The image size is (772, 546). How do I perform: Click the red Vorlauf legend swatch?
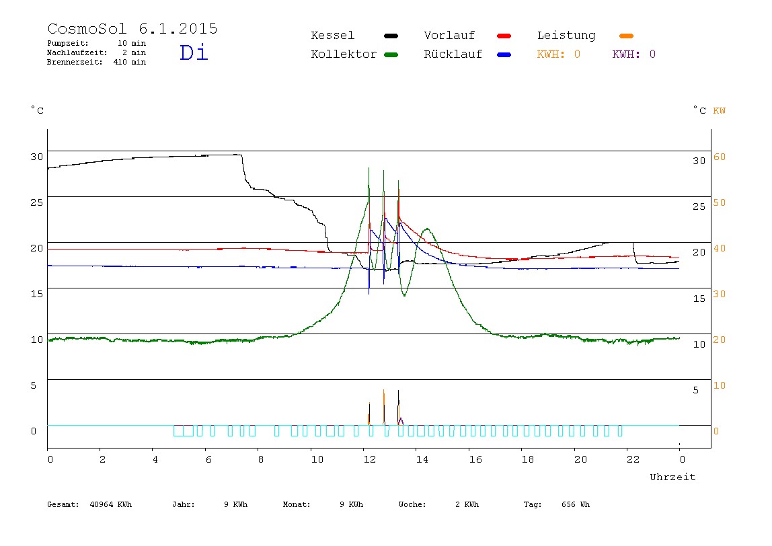point(504,36)
